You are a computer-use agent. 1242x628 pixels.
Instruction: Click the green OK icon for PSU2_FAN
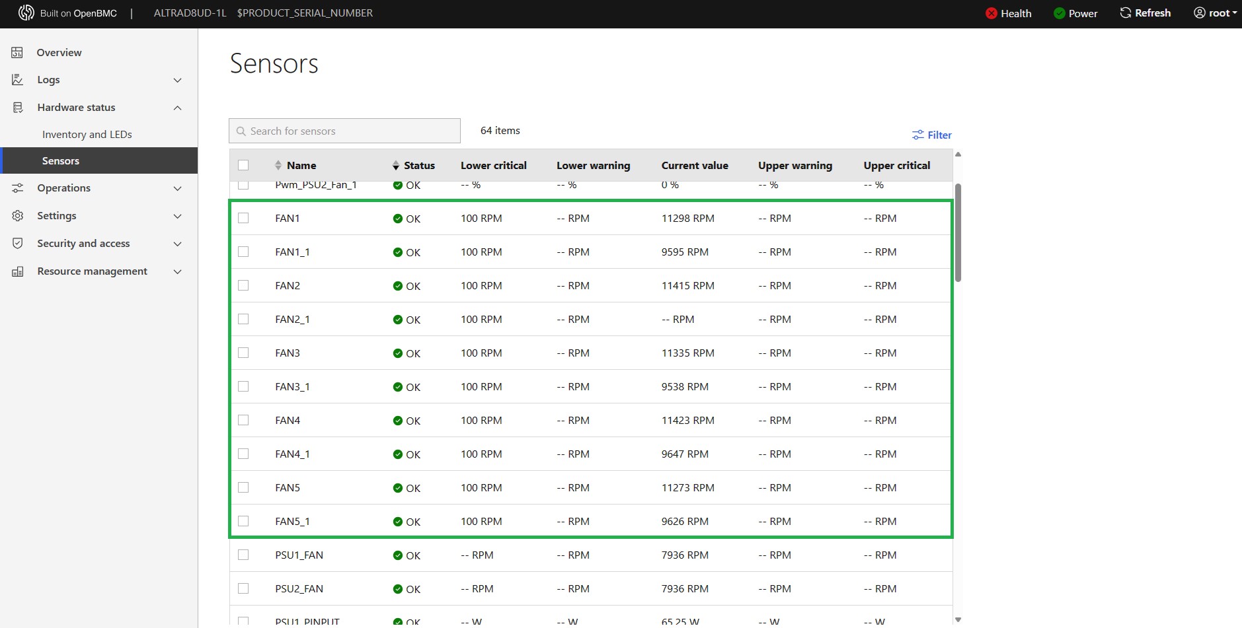coord(398,589)
